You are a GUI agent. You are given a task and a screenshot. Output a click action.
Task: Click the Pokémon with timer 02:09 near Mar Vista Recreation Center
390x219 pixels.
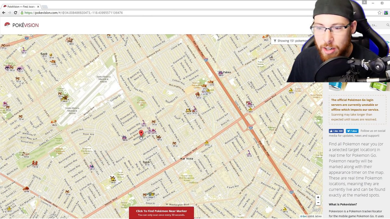pos(211,82)
